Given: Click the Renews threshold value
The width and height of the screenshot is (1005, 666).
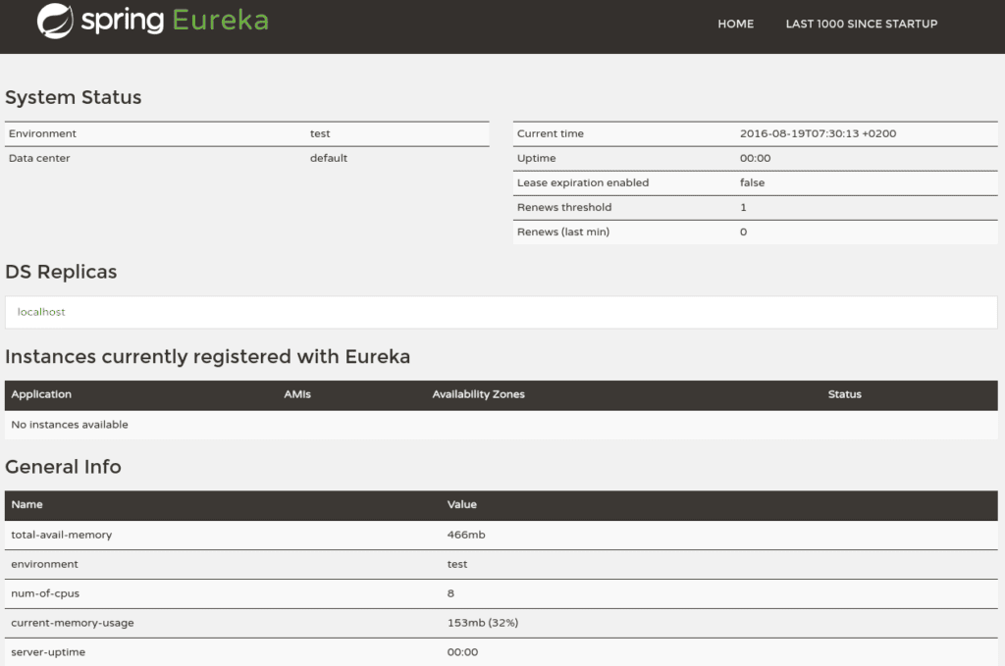Looking at the screenshot, I should point(744,207).
